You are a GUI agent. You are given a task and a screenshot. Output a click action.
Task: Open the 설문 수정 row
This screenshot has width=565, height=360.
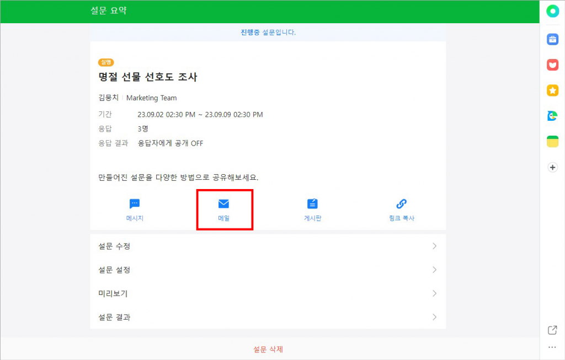coord(268,246)
